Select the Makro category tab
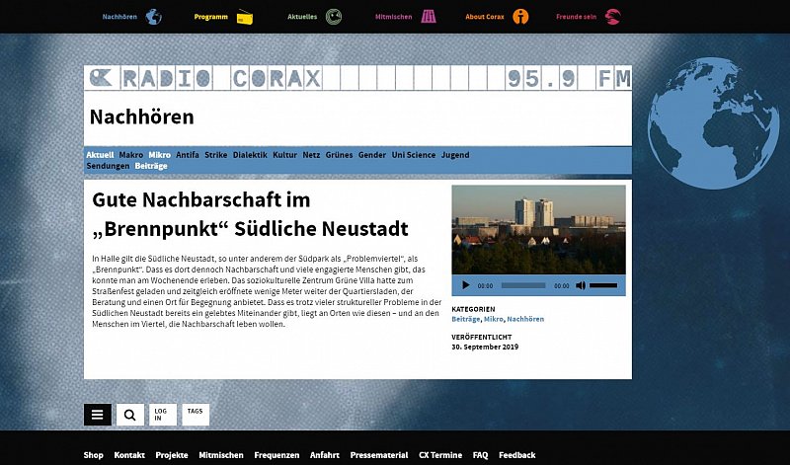The height and width of the screenshot is (465, 790). (x=131, y=155)
